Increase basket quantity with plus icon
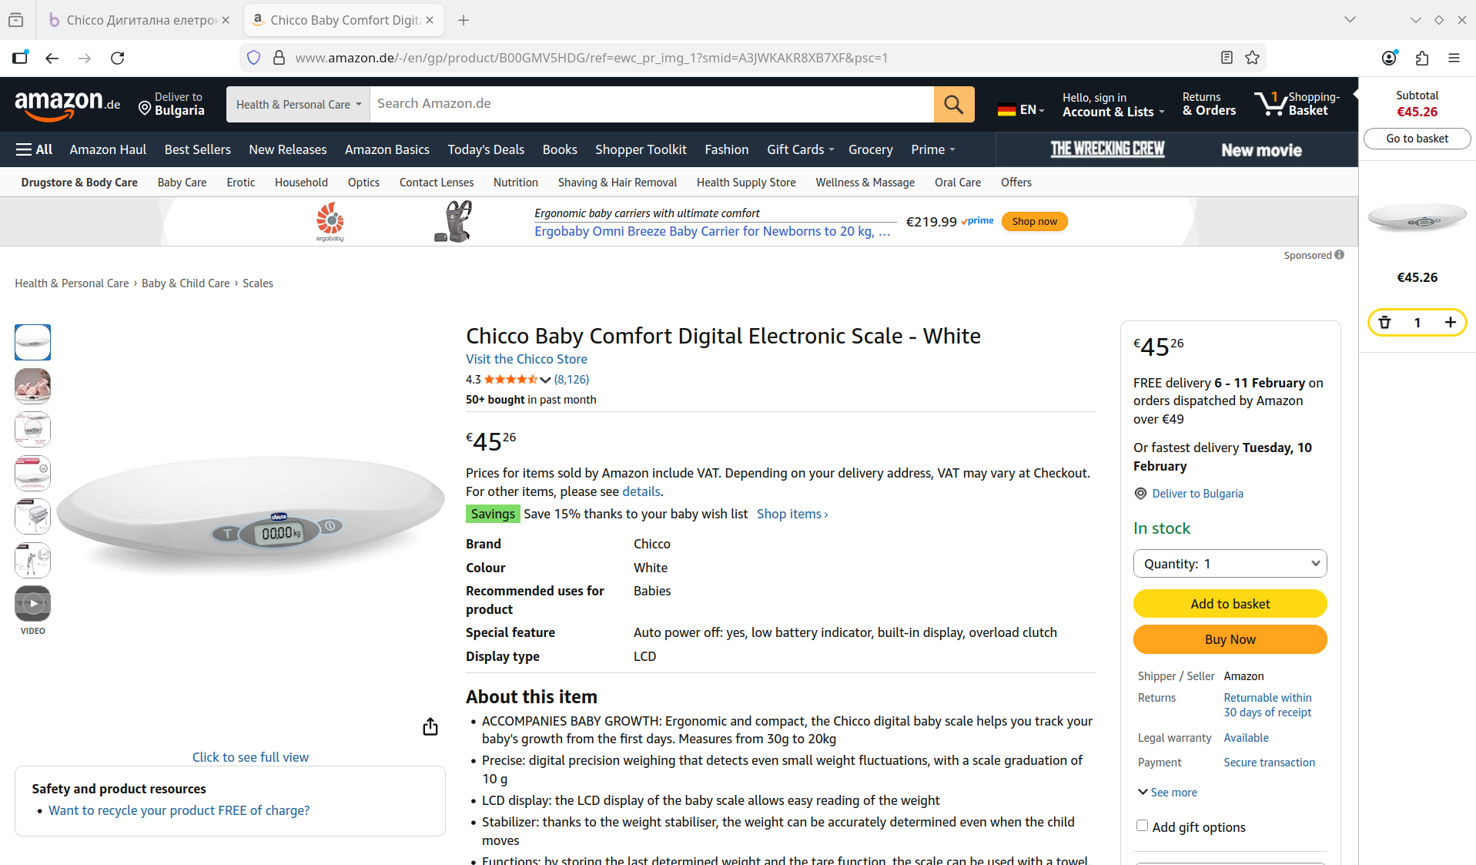The height and width of the screenshot is (865, 1476). coord(1451,323)
